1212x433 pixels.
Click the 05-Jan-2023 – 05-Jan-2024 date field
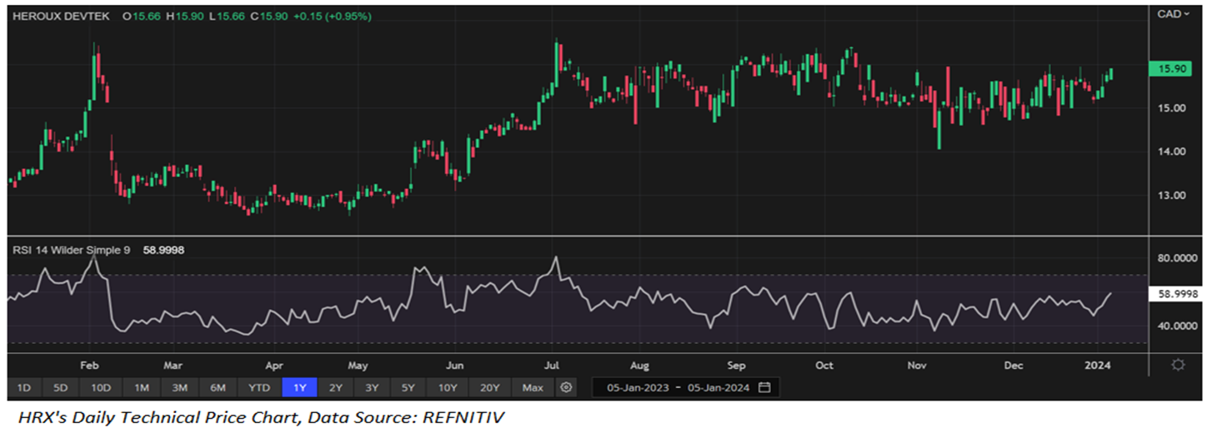[x=678, y=387]
